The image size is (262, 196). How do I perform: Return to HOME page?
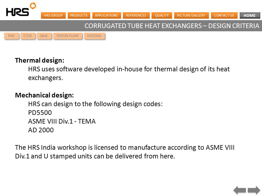click(x=250, y=16)
